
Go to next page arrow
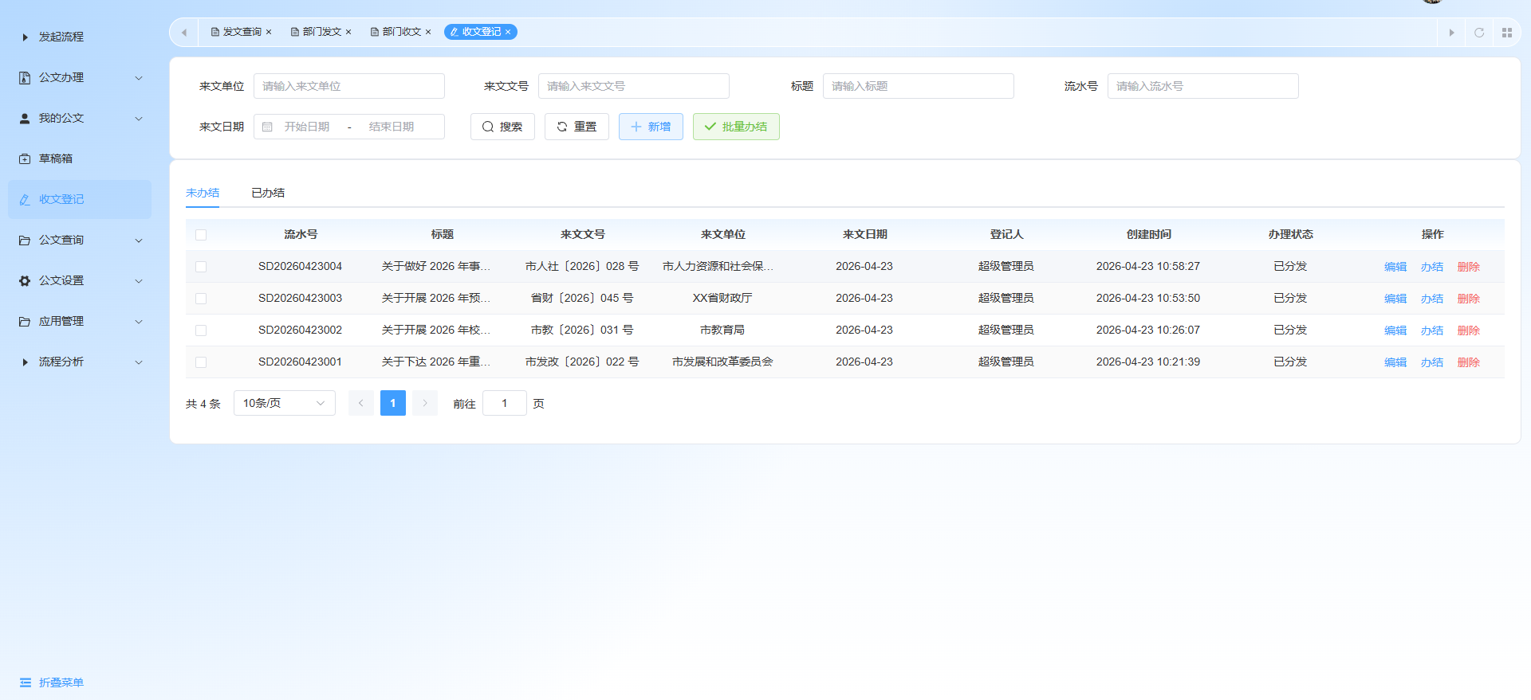425,403
